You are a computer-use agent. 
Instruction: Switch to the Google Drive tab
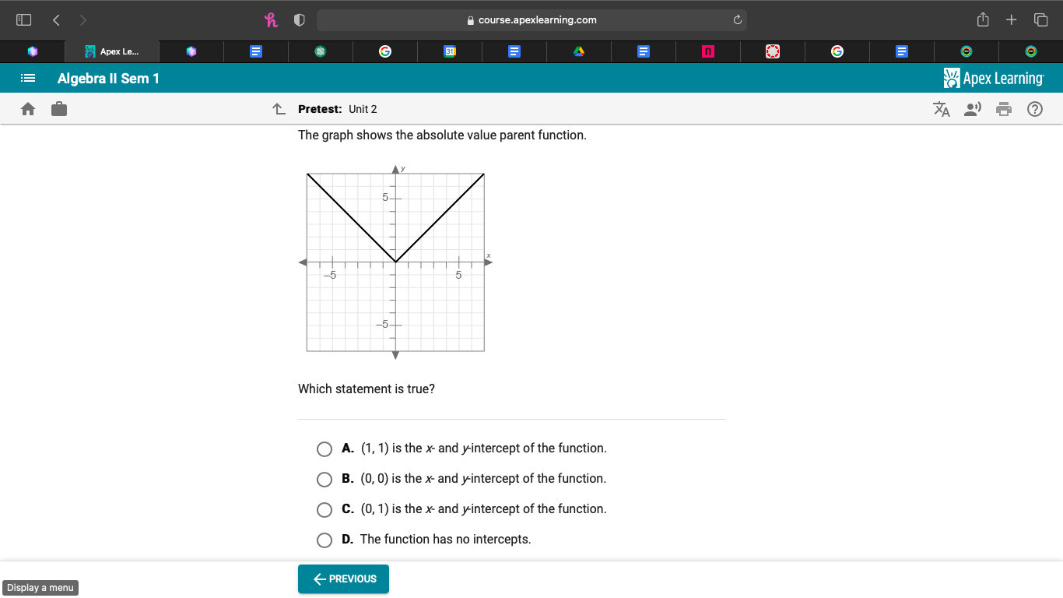click(578, 51)
